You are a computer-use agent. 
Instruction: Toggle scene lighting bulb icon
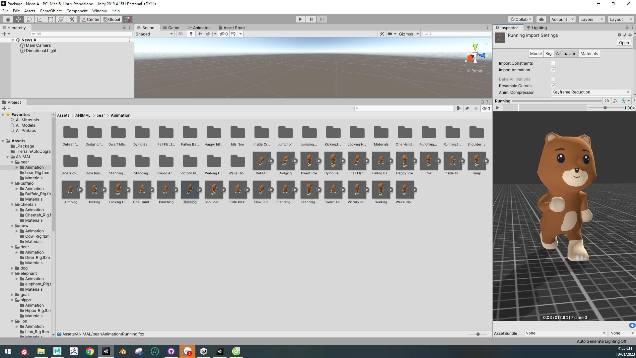click(191, 34)
